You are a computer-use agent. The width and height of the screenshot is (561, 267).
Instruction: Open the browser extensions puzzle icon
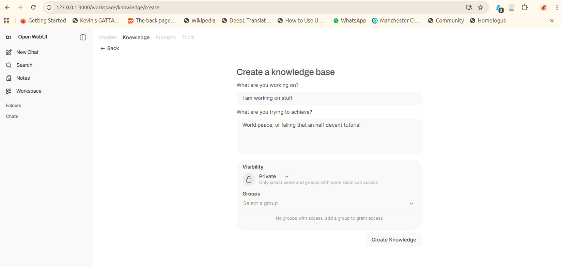click(x=525, y=7)
